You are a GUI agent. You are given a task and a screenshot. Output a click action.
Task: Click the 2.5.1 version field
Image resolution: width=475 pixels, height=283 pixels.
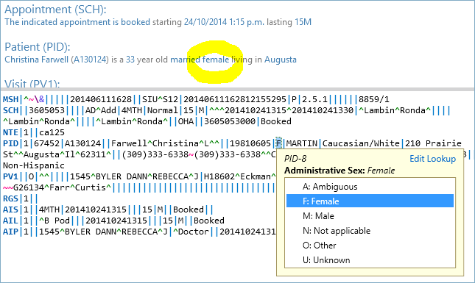314,99
